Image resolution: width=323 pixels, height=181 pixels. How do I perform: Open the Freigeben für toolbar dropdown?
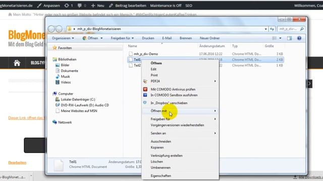(122, 38)
